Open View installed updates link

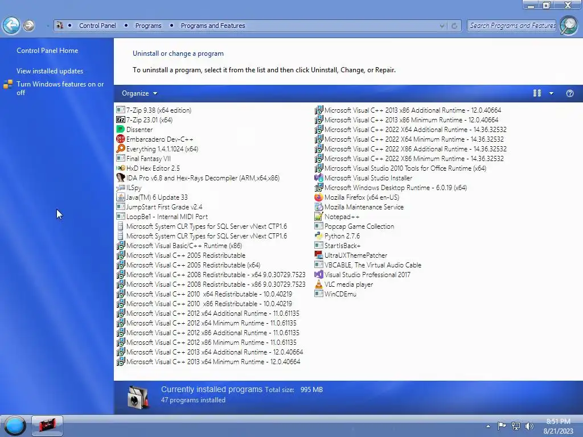pyautogui.click(x=50, y=71)
